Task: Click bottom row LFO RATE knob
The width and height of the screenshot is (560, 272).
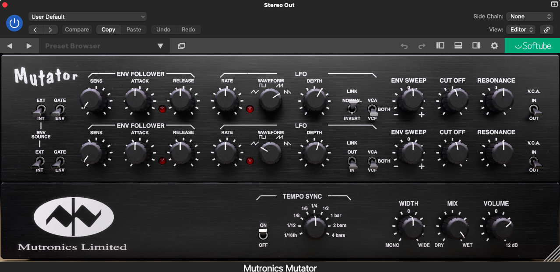Action: 226,152
